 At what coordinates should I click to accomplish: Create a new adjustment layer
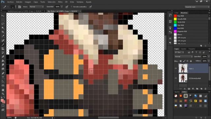193,89
